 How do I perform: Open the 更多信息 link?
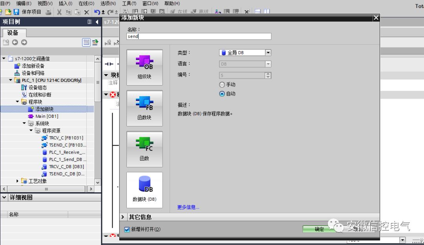[187, 207]
